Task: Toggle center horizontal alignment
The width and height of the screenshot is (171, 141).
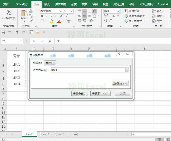Action: tap(84, 16)
